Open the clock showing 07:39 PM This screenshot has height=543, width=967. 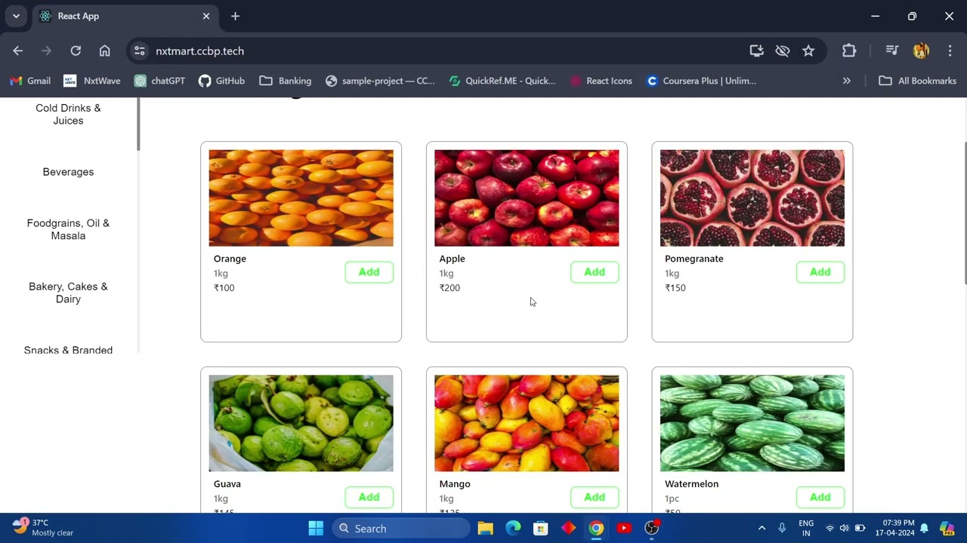[894, 528]
